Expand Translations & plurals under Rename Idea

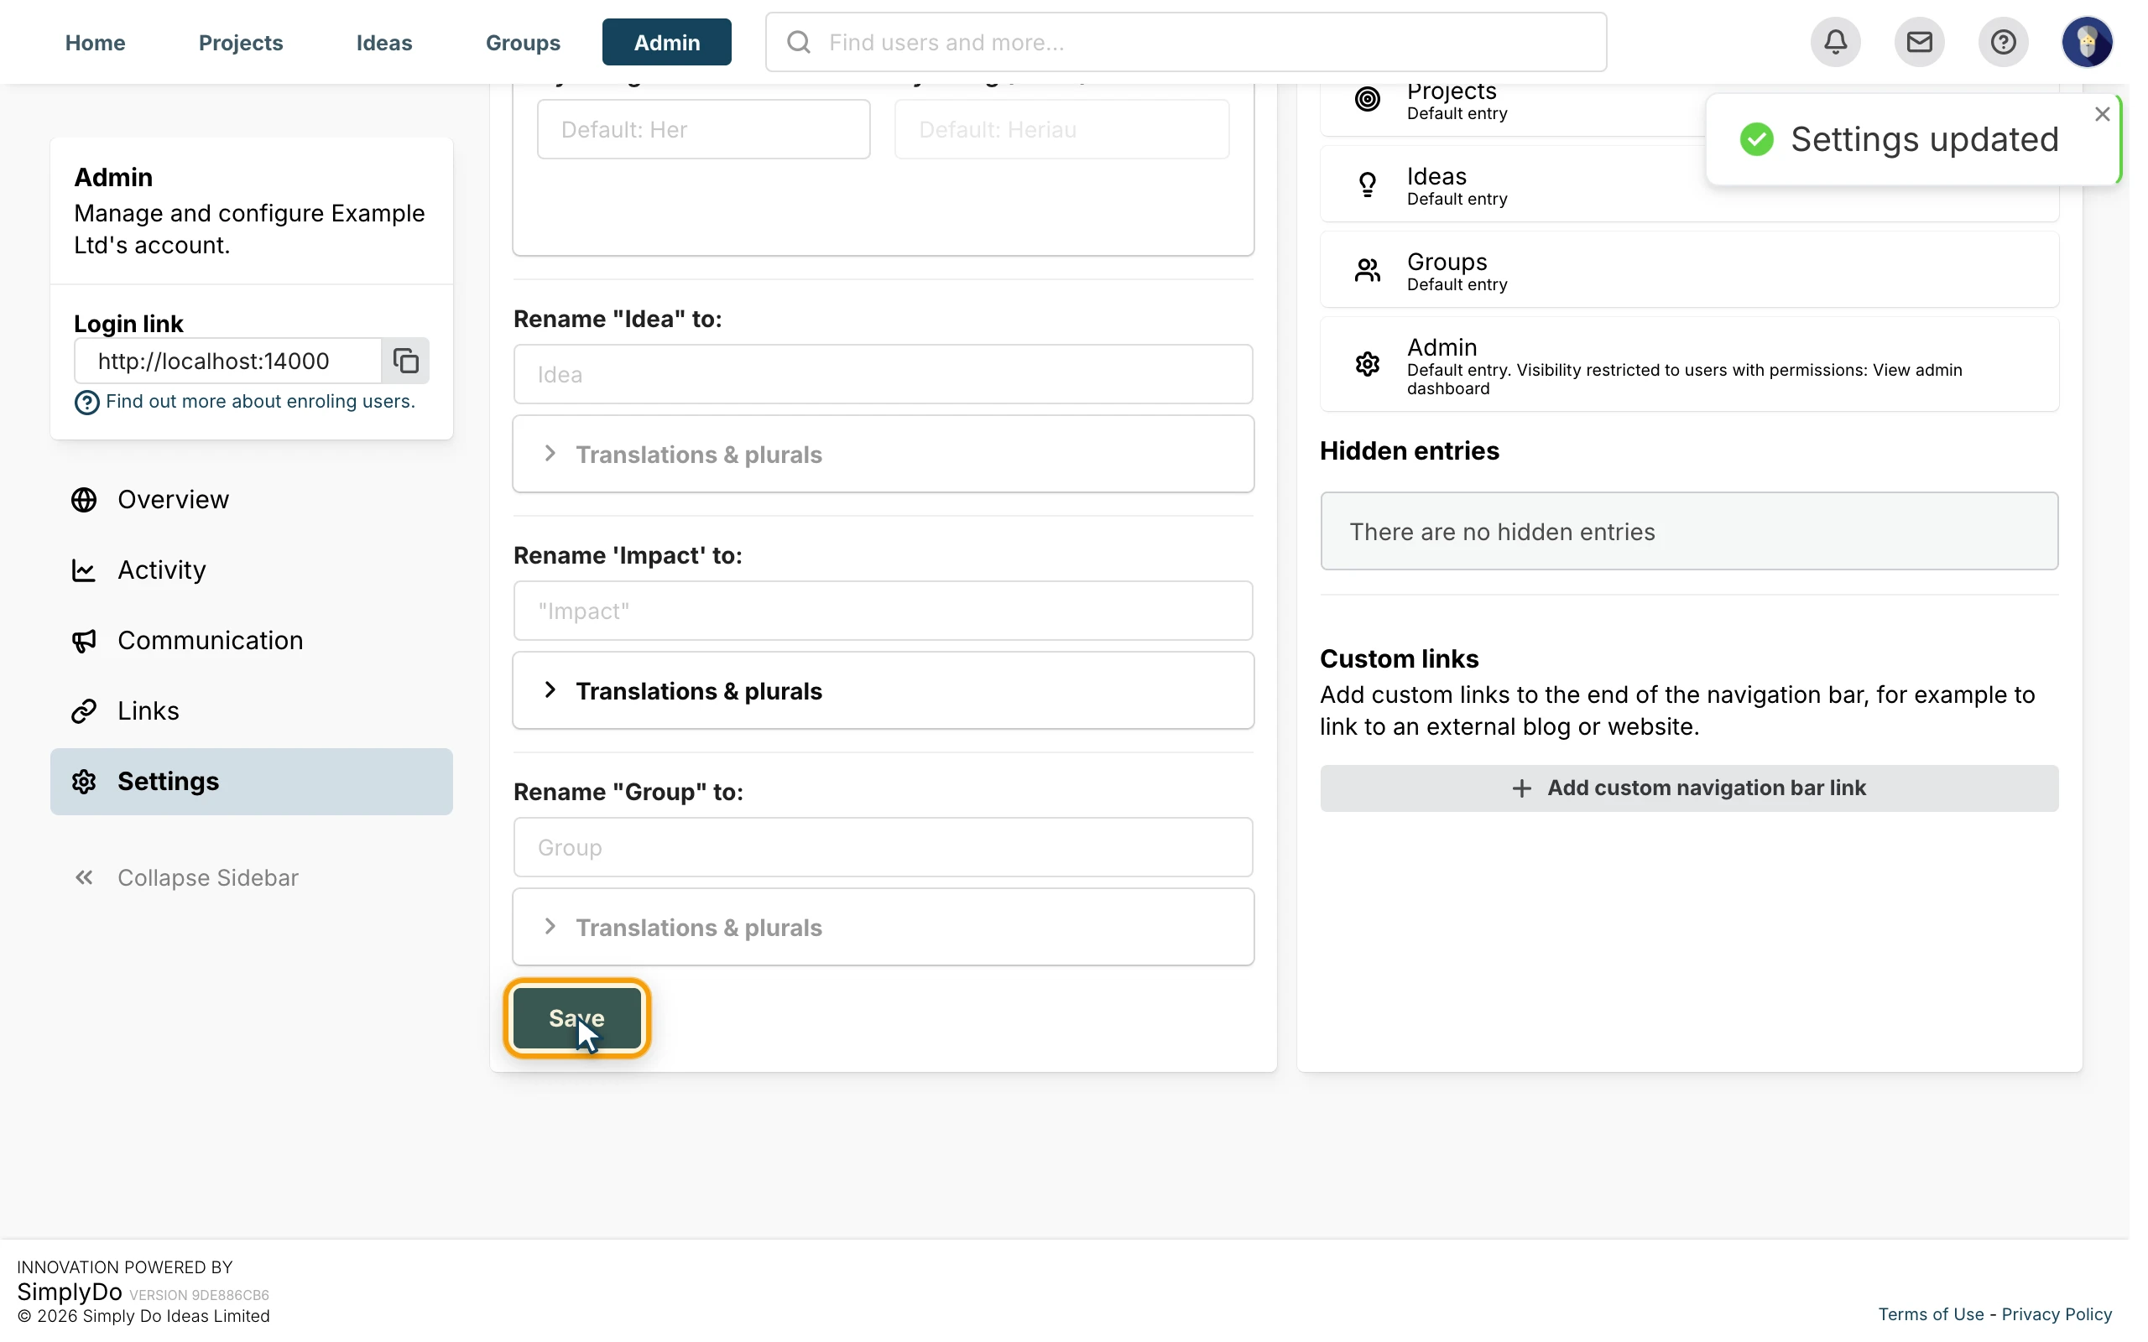click(884, 455)
